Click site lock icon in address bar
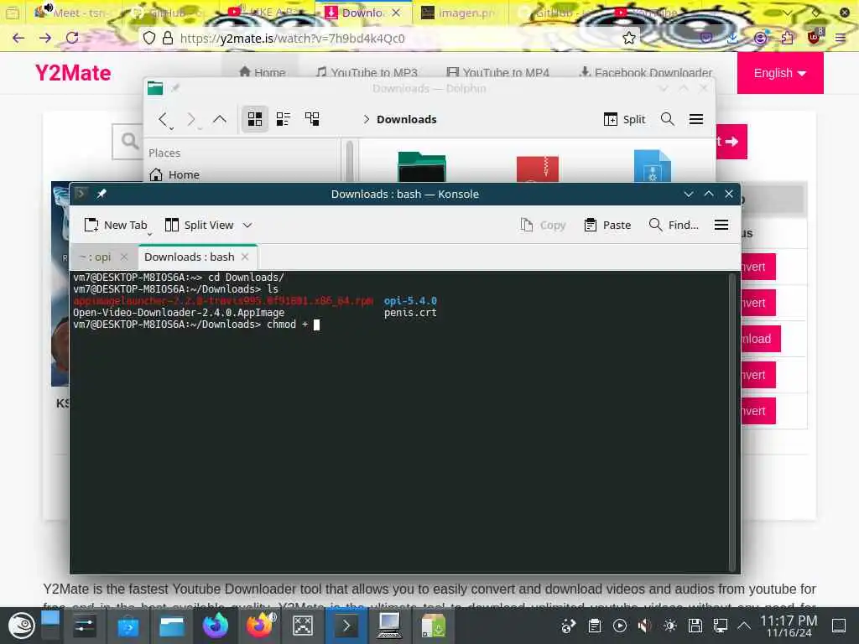The height and width of the screenshot is (644, 859). (x=168, y=38)
